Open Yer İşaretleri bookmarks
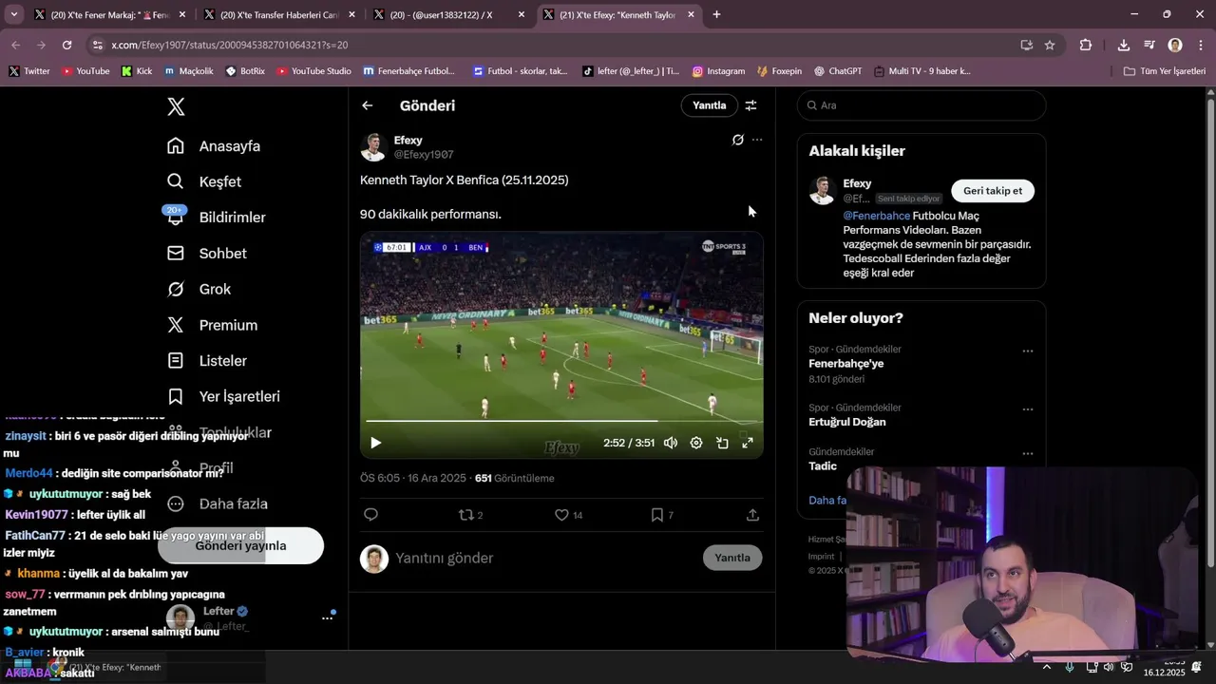Viewport: 1216px width, 684px height. coord(223,396)
